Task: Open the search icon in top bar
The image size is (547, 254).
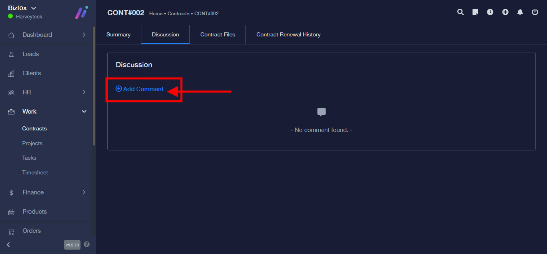Action: tap(461, 12)
